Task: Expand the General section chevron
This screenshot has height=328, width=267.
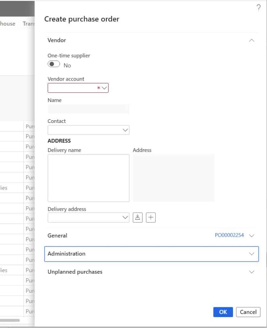Action: click(252, 235)
